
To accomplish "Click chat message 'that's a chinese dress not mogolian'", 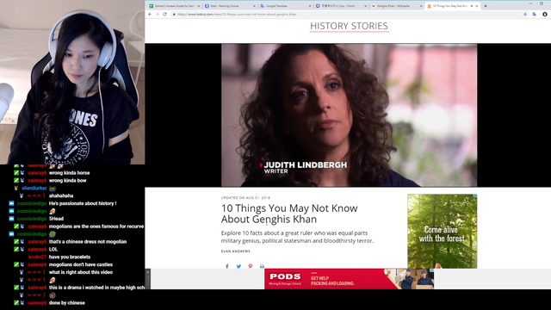I will 88,242.
